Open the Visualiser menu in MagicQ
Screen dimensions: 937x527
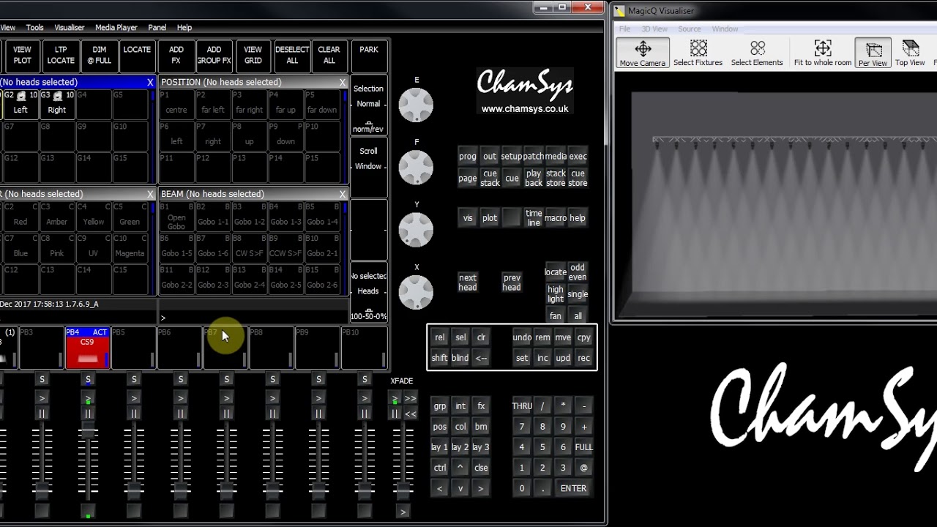point(70,28)
